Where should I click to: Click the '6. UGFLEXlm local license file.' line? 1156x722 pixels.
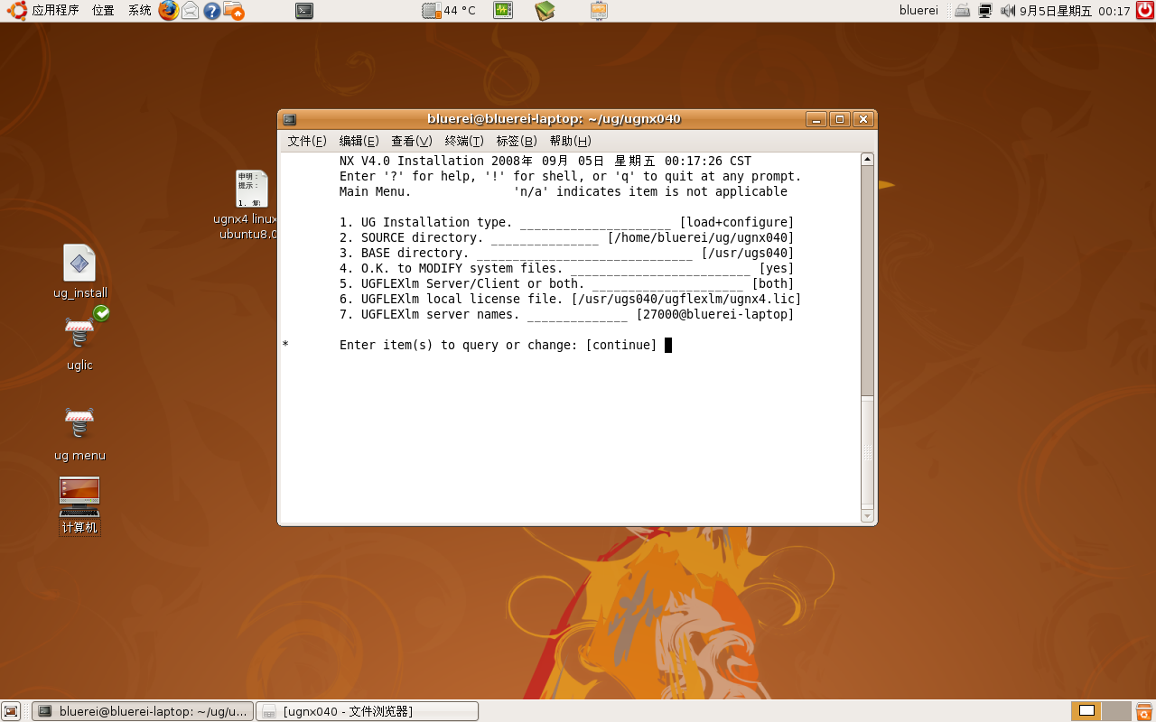click(571, 299)
